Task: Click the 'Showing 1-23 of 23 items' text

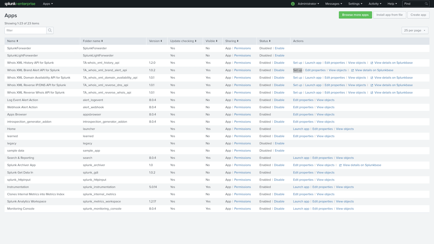Action: coord(22,23)
